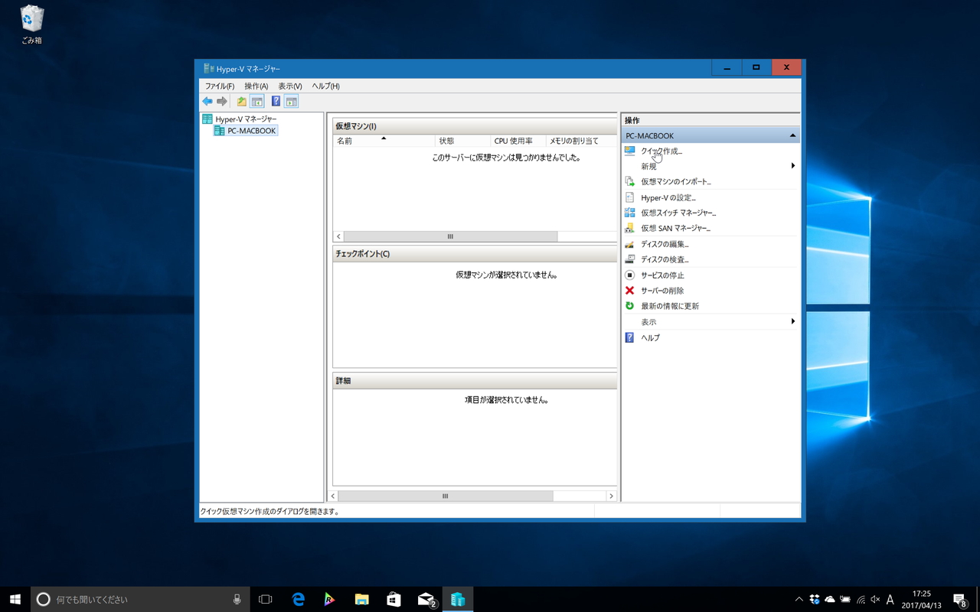Open the ファイル(F) menu
980x612 pixels.
(x=220, y=86)
